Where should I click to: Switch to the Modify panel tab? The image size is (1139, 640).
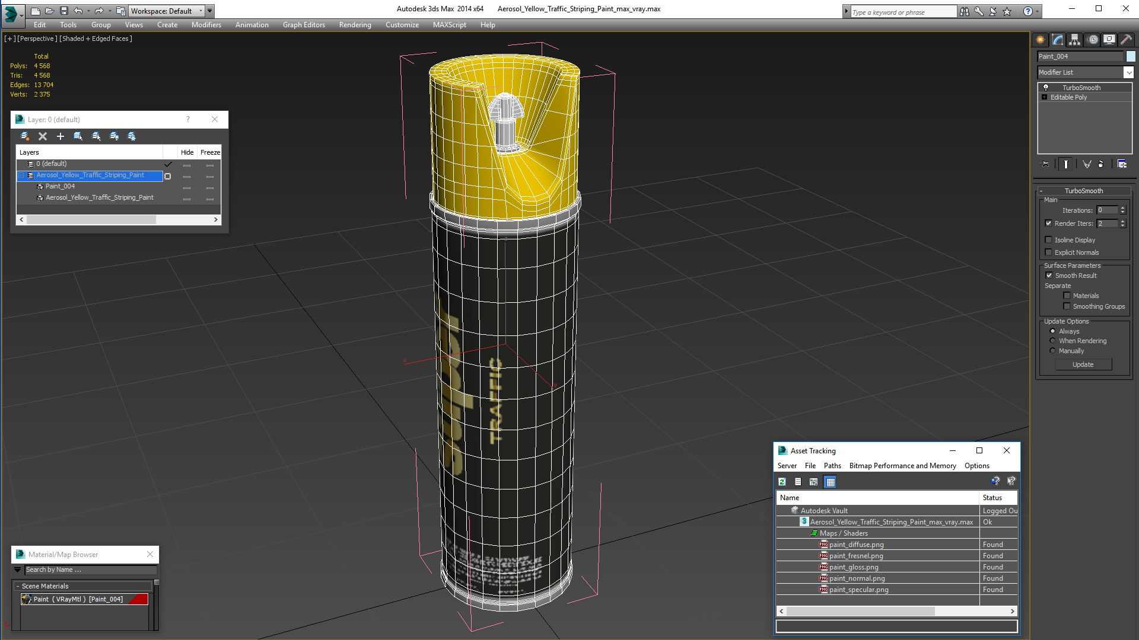1058,40
